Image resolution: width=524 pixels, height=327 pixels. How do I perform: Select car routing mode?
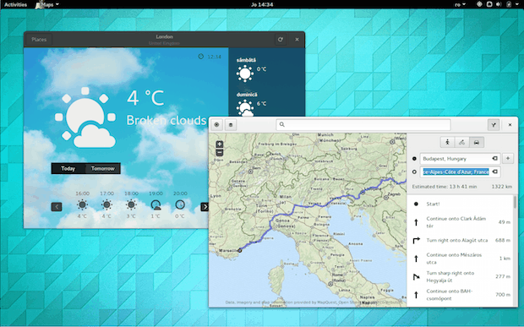pyautogui.click(x=477, y=142)
